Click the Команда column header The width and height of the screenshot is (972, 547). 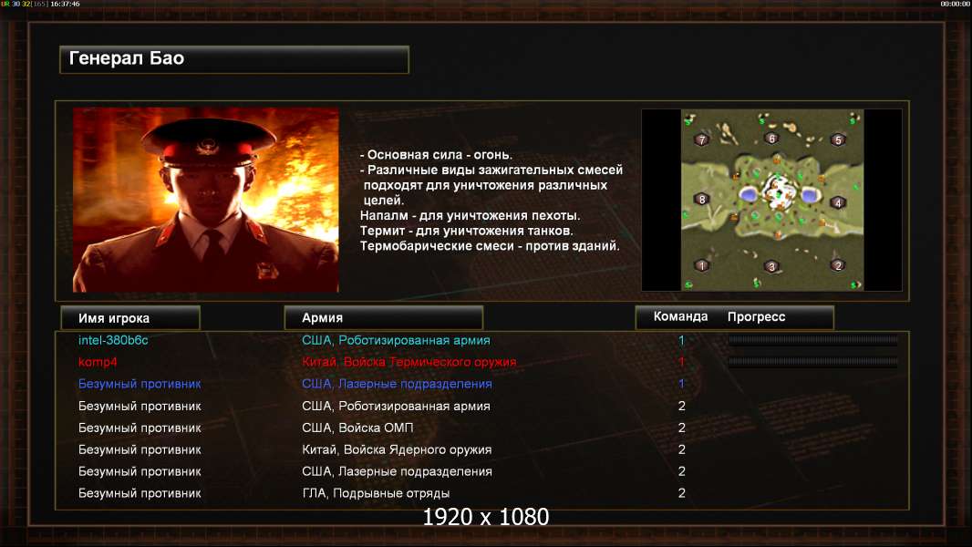pos(680,316)
